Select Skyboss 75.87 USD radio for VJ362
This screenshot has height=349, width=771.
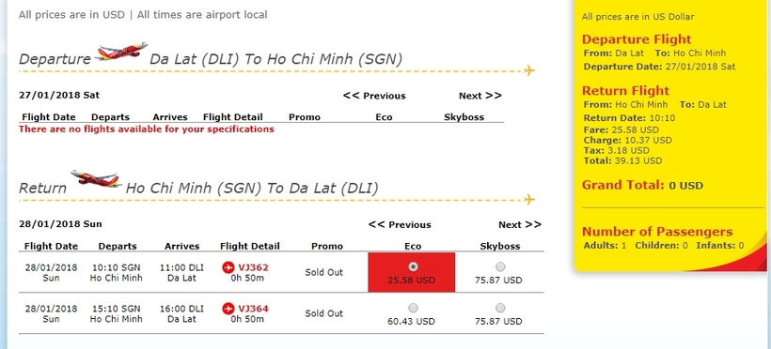[500, 266]
